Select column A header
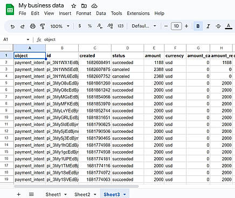 coord(30,48)
